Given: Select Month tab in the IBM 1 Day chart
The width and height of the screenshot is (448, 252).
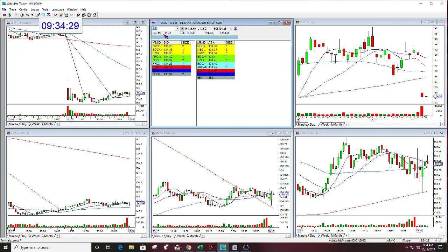Looking at the screenshot, I should (337, 124).
